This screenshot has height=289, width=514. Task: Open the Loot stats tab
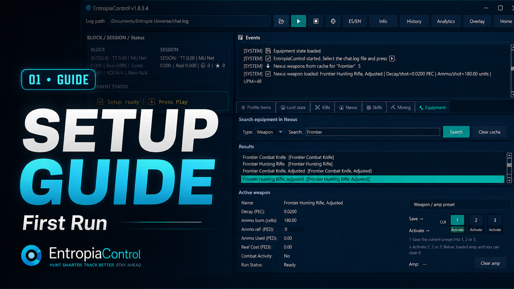pyautogui.click(x=293, y=107)
